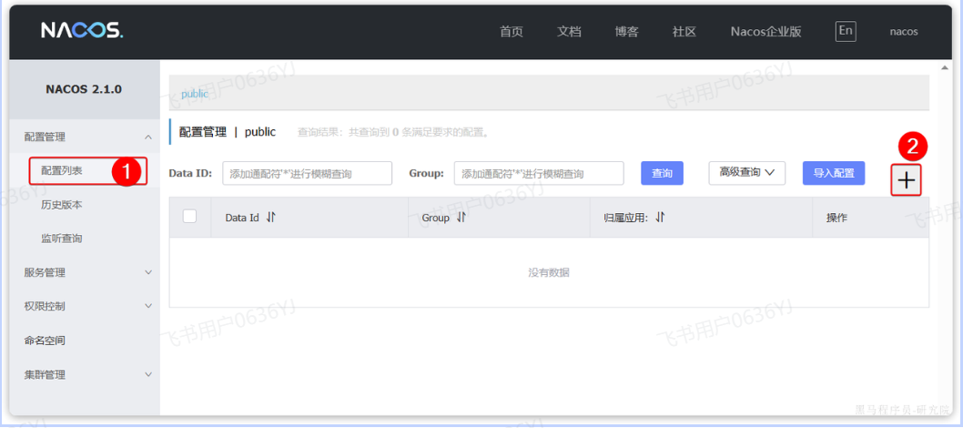Sort by Group column arrows
This screenshot has height=428, width=963.
[x=461, y=218]
